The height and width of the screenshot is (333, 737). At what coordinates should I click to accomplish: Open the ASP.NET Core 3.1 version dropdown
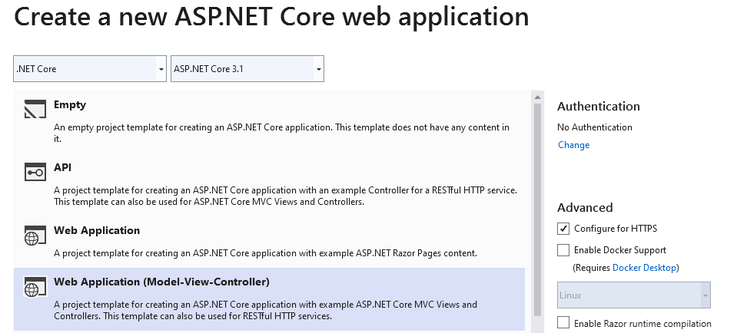(247, 69)
